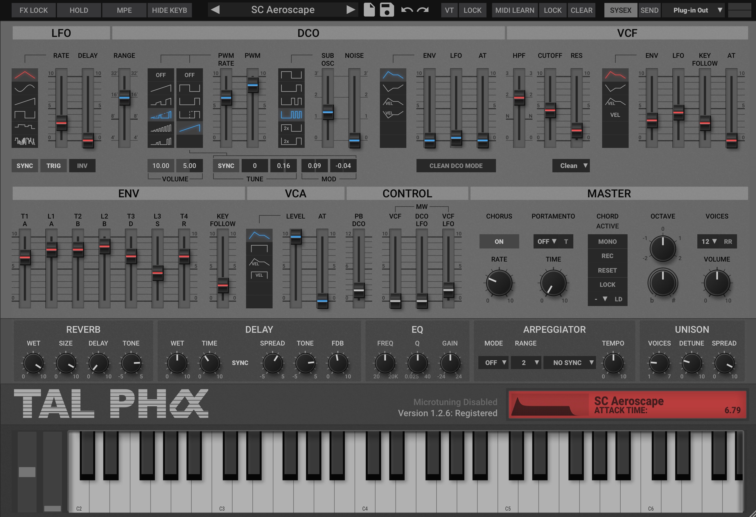This screenshot has height=517, width=756.
Task: Select the sawtooth DCO waveform icon
Action: point(161,87)
